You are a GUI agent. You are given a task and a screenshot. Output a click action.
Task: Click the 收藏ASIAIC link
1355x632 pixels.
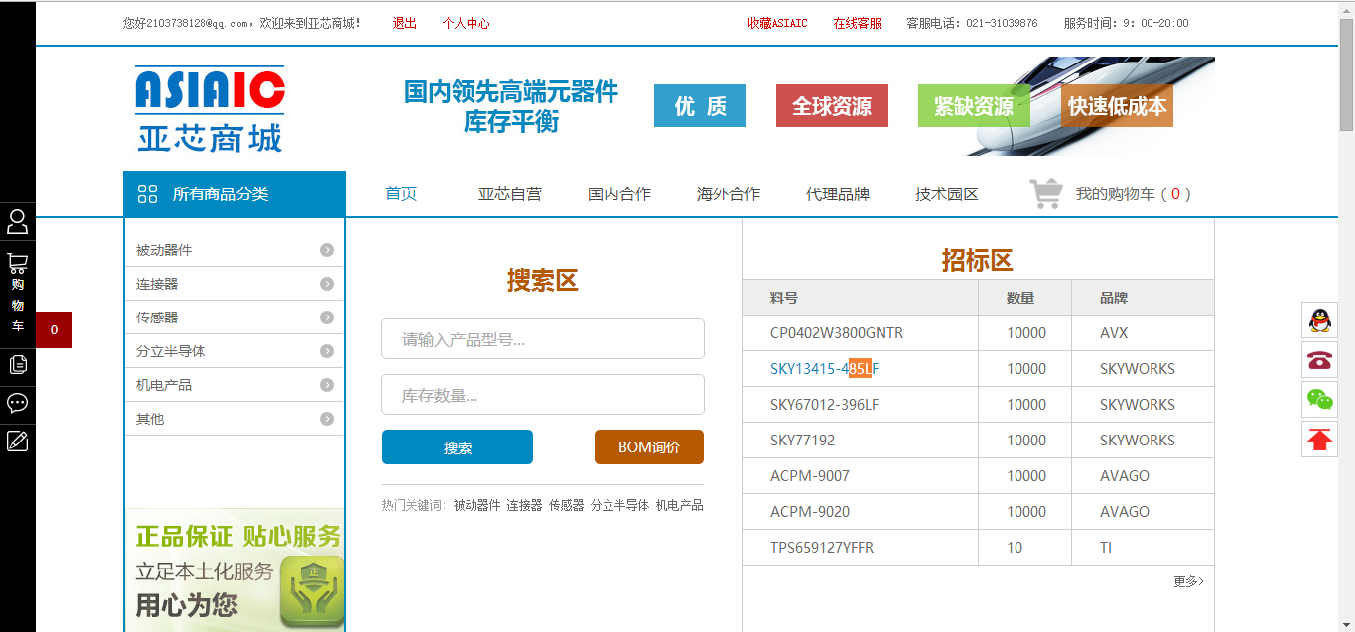pos(777,23)
